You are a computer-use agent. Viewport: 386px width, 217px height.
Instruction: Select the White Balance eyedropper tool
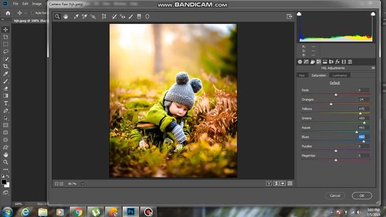[x=76, y=16]
